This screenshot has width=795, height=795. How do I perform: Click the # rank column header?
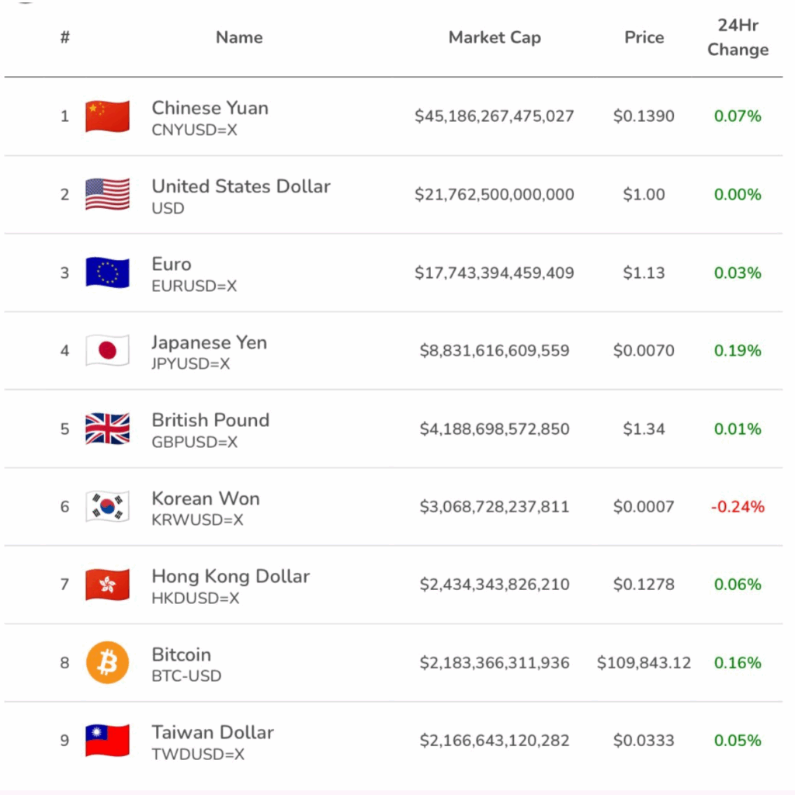[x=65, y=37]
